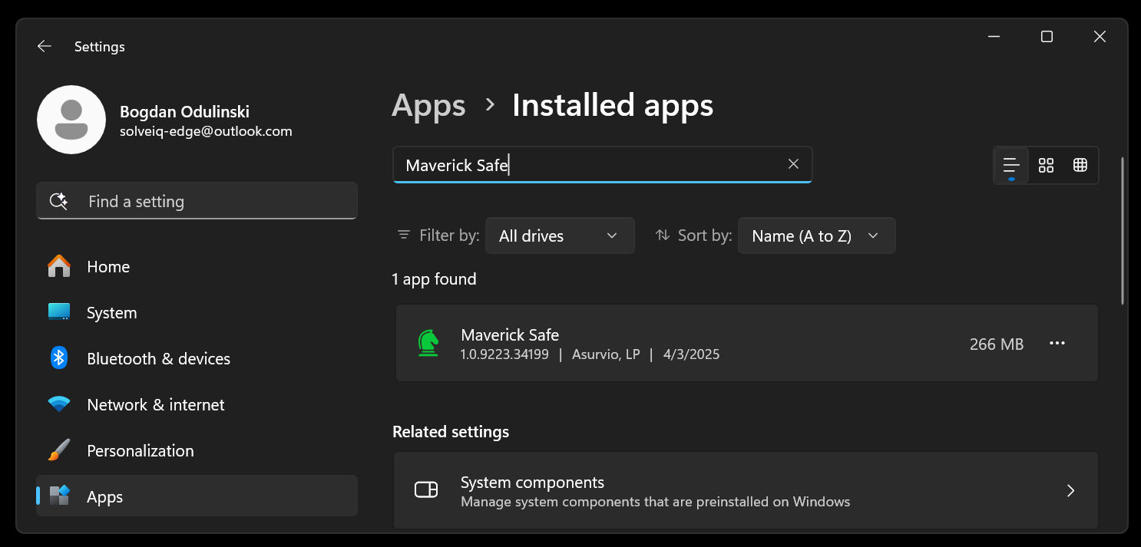Open Network & internet settings
Screen dimensions: 1141x547
197,405
